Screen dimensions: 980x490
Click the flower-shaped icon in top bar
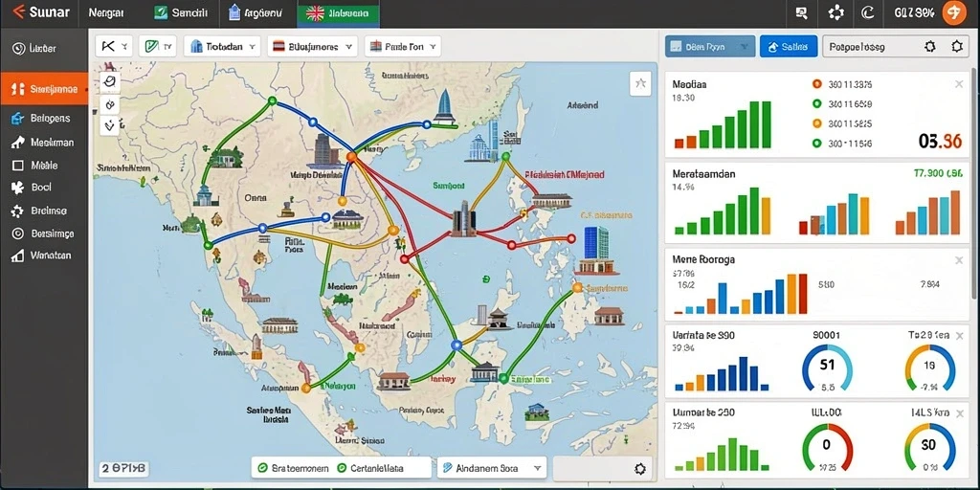click(x=835, y=12)
